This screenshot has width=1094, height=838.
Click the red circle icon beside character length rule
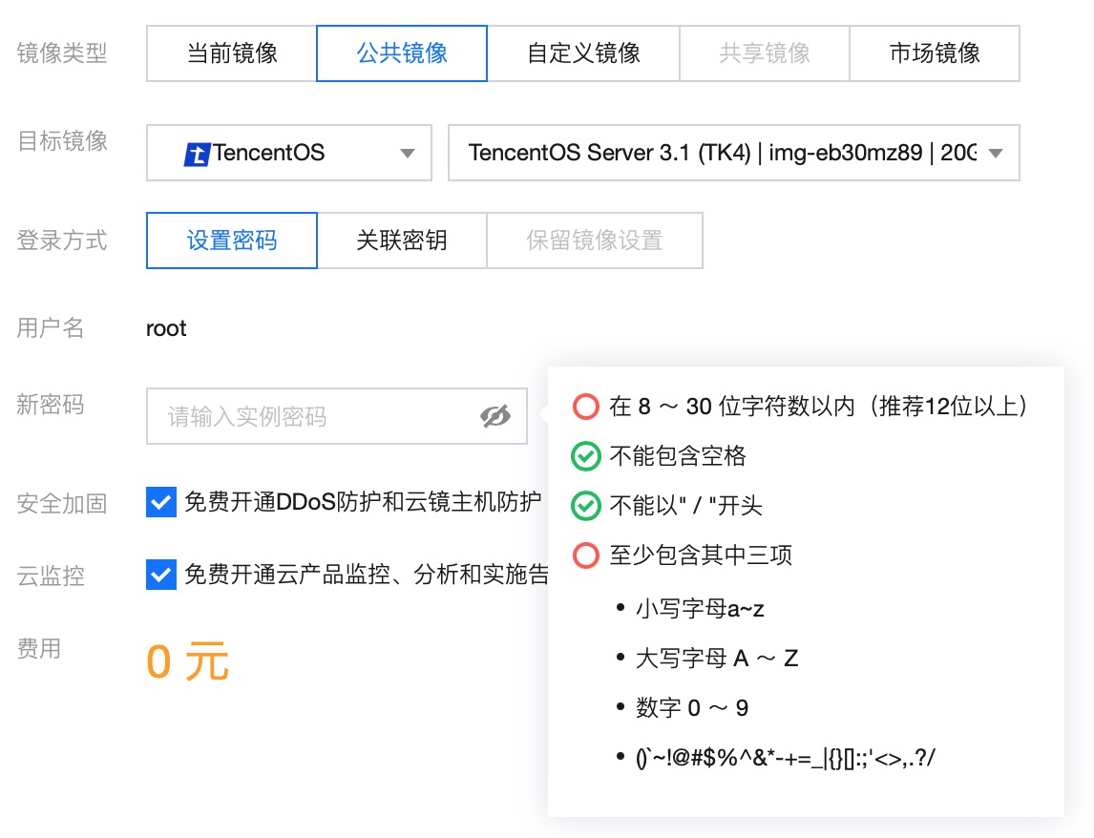tap(584, 406)
